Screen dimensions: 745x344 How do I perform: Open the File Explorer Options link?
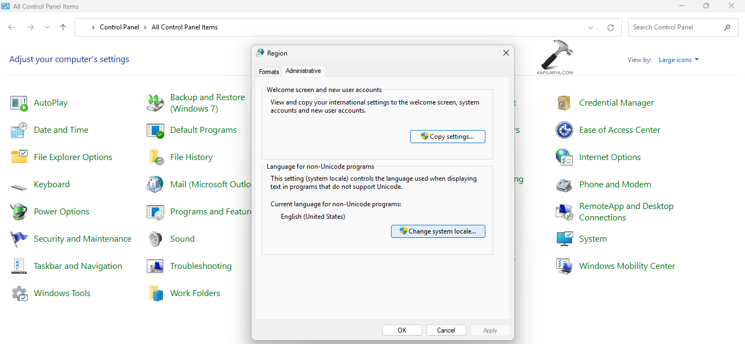(73, 157)
